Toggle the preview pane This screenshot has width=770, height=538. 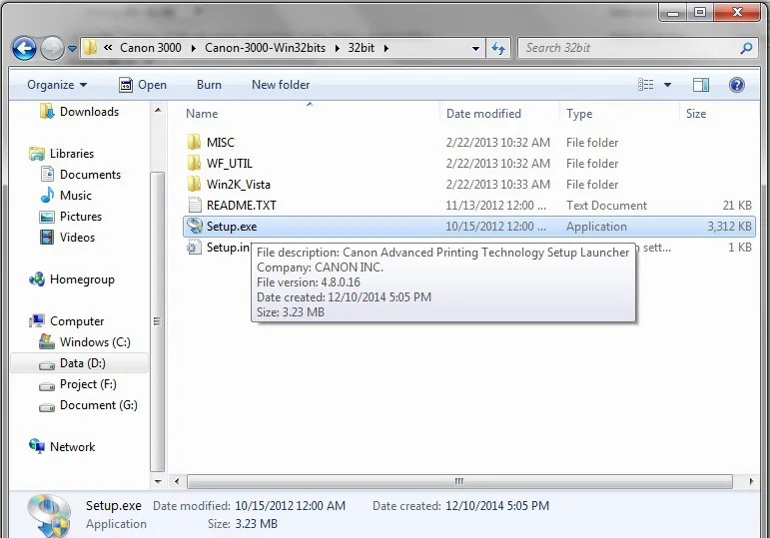click(x=701, y=85)
